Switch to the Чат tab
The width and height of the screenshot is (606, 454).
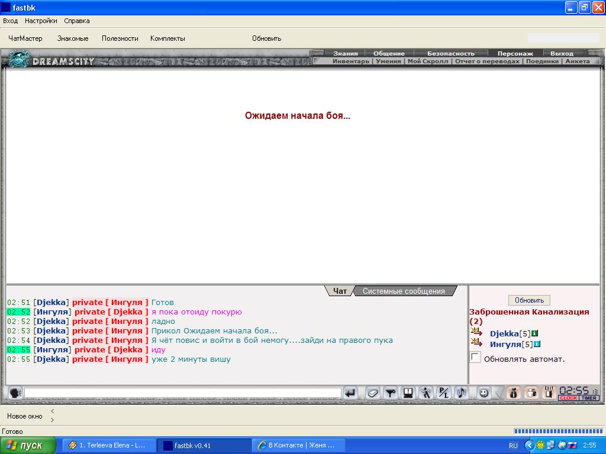point(340,291)
